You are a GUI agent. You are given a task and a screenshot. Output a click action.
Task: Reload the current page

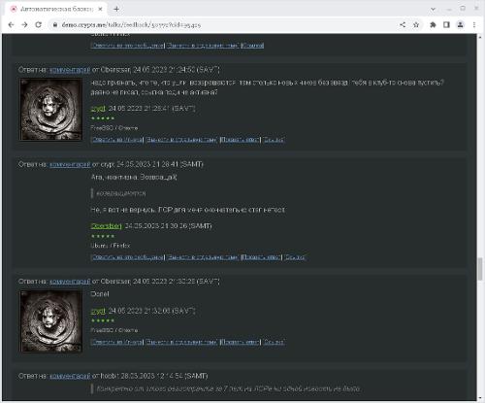click(38, 25)
